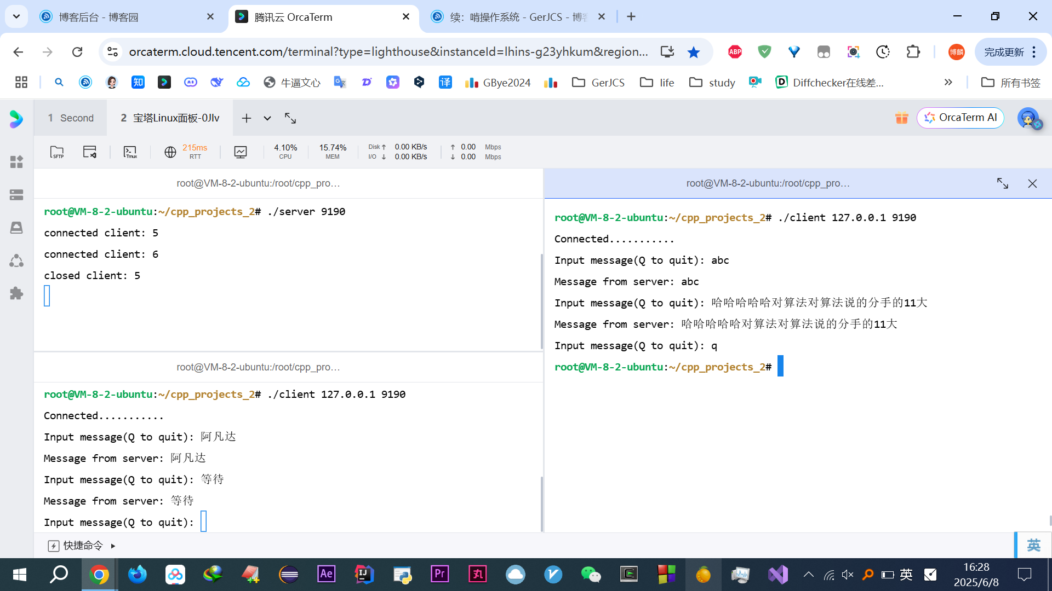Open the OrcaTerm AI assistant

click(x=960, y=118)
